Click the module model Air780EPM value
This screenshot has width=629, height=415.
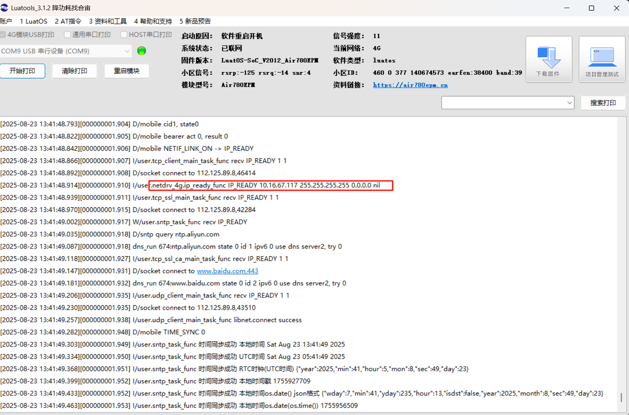(238, 85)
